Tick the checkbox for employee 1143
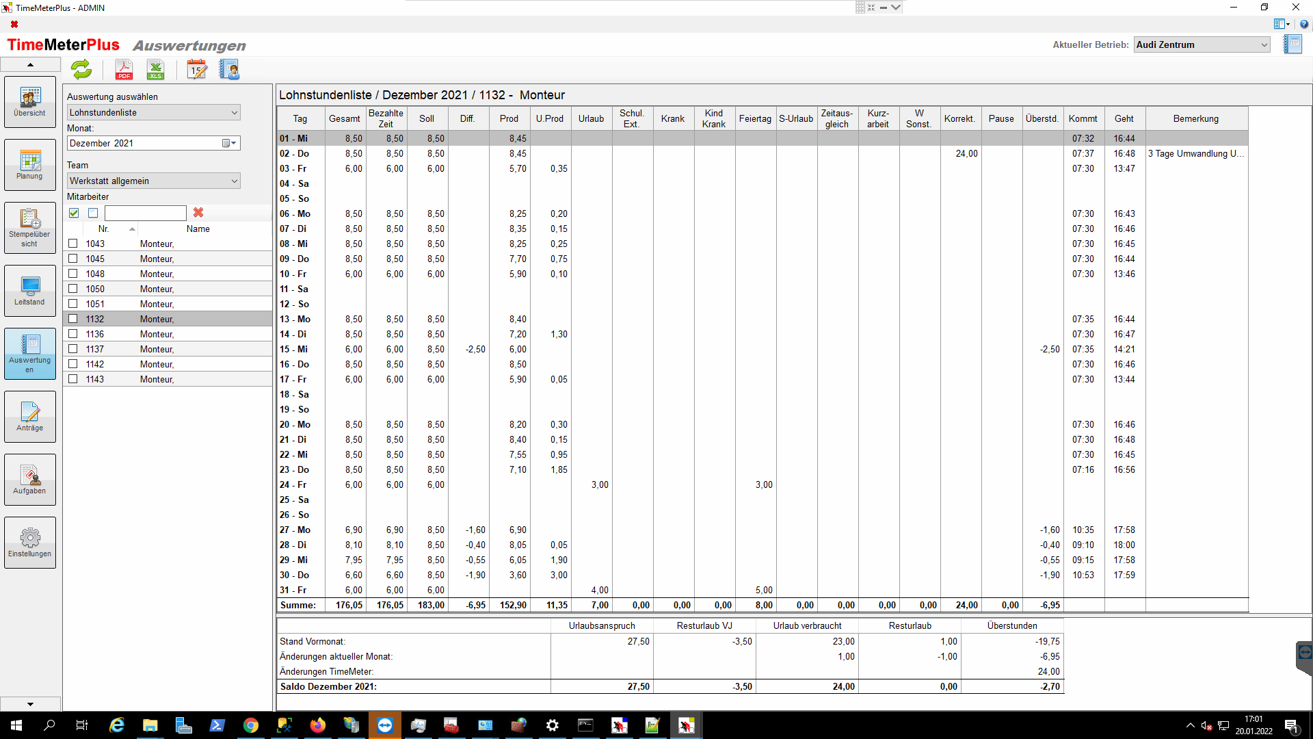Viewport: 1313px width, 739px height. [x=73, y=379]
